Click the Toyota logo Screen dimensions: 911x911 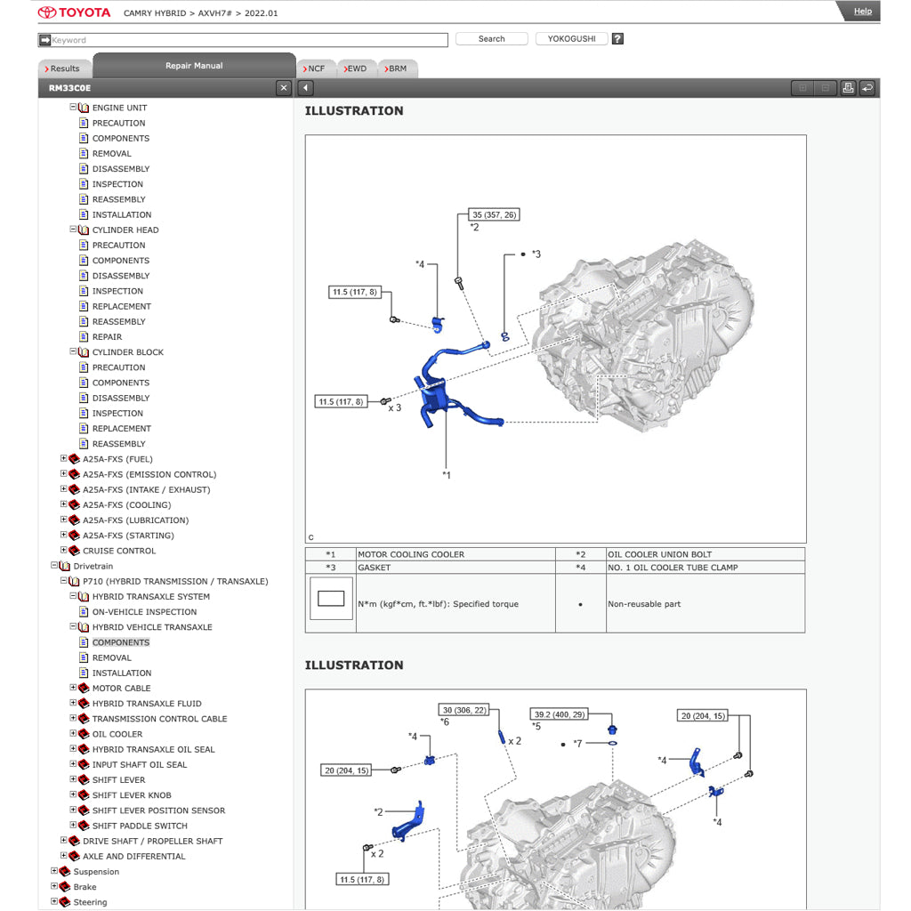tap(75, 13)
